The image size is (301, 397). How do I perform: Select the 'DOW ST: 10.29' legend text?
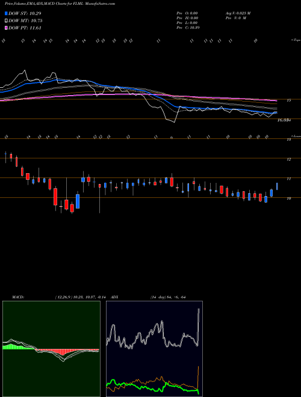[25, 13]
